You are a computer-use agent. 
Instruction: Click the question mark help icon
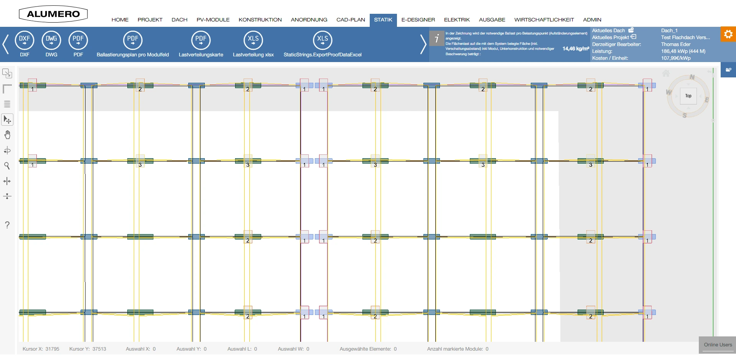coord(7,225)
